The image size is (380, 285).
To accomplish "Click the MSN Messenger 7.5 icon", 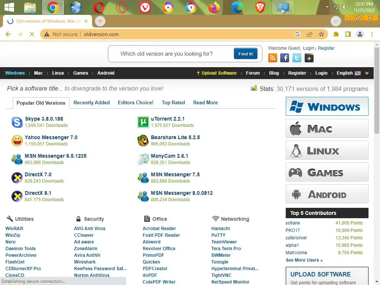I will (x=143, y=178).
